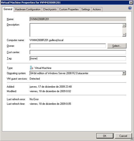
Task: Switch to the General tab
Action: [8, 9]
